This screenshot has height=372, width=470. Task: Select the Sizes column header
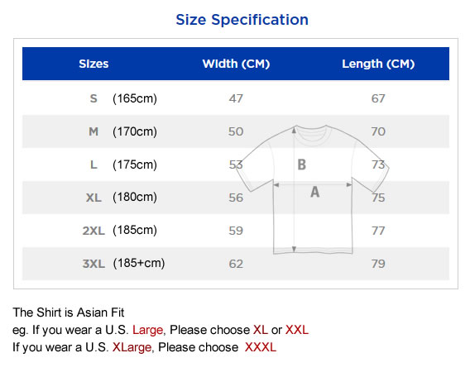click(x=94, y=64)
